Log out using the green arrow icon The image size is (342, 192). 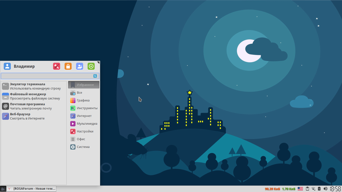91,66
